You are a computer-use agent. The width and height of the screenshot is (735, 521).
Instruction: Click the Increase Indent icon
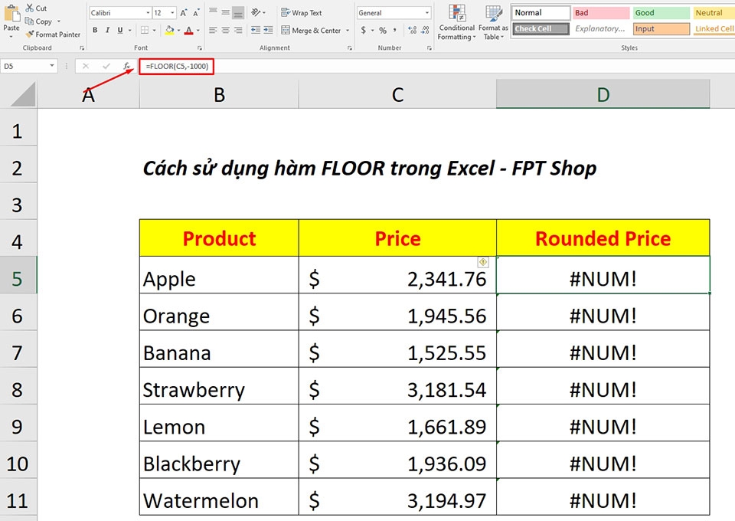(267, 31)
